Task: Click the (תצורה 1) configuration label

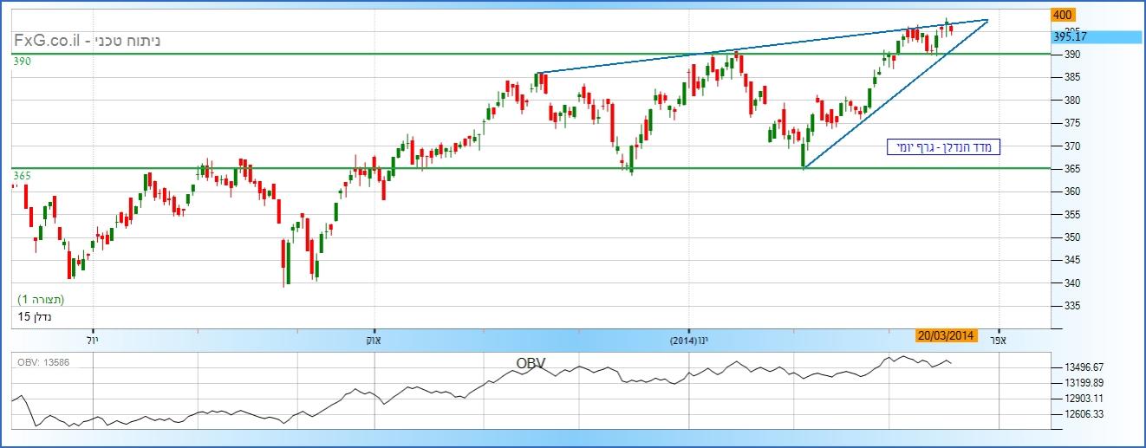Action: pyautogui.click(x=42, y=300)
